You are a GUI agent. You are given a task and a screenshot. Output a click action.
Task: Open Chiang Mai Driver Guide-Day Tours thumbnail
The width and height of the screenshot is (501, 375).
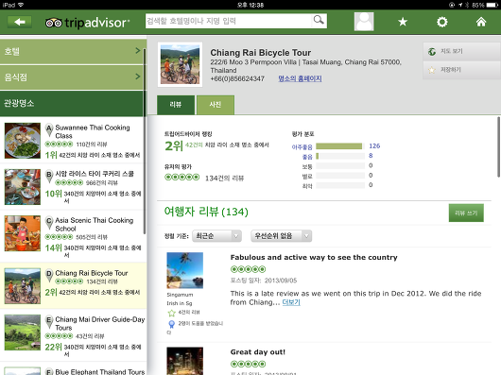click(23, 332)
